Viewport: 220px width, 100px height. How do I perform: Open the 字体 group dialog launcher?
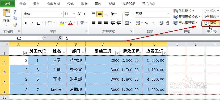coord(87,32)
